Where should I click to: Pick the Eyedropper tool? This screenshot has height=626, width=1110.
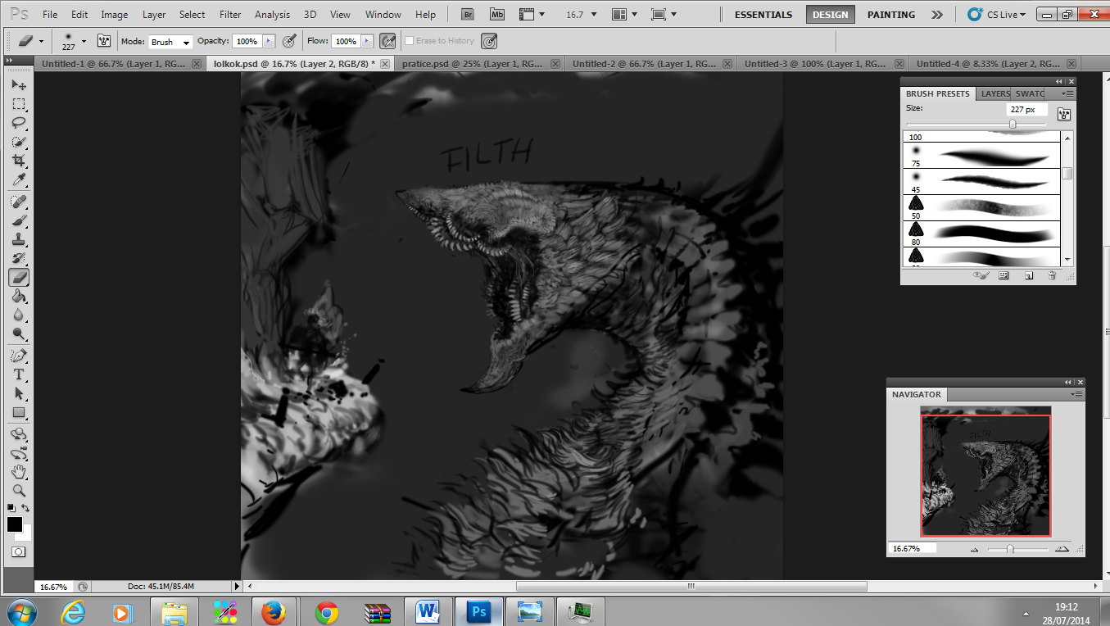pyautogui.click(x=19, y=180)
